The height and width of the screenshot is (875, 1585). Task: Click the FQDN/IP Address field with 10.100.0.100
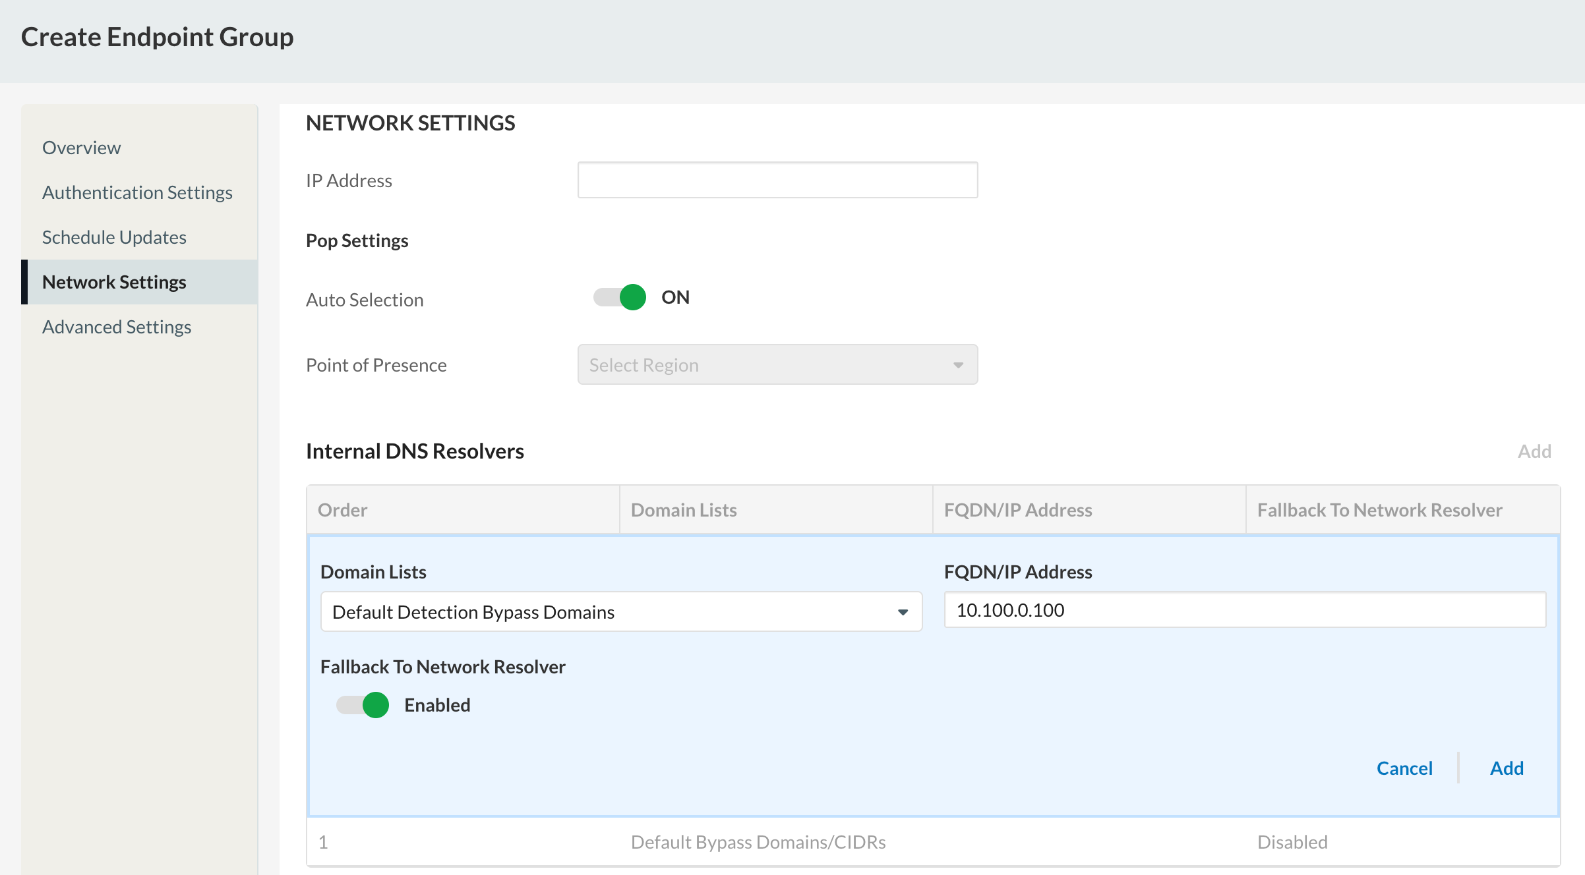click(1245, 610)
